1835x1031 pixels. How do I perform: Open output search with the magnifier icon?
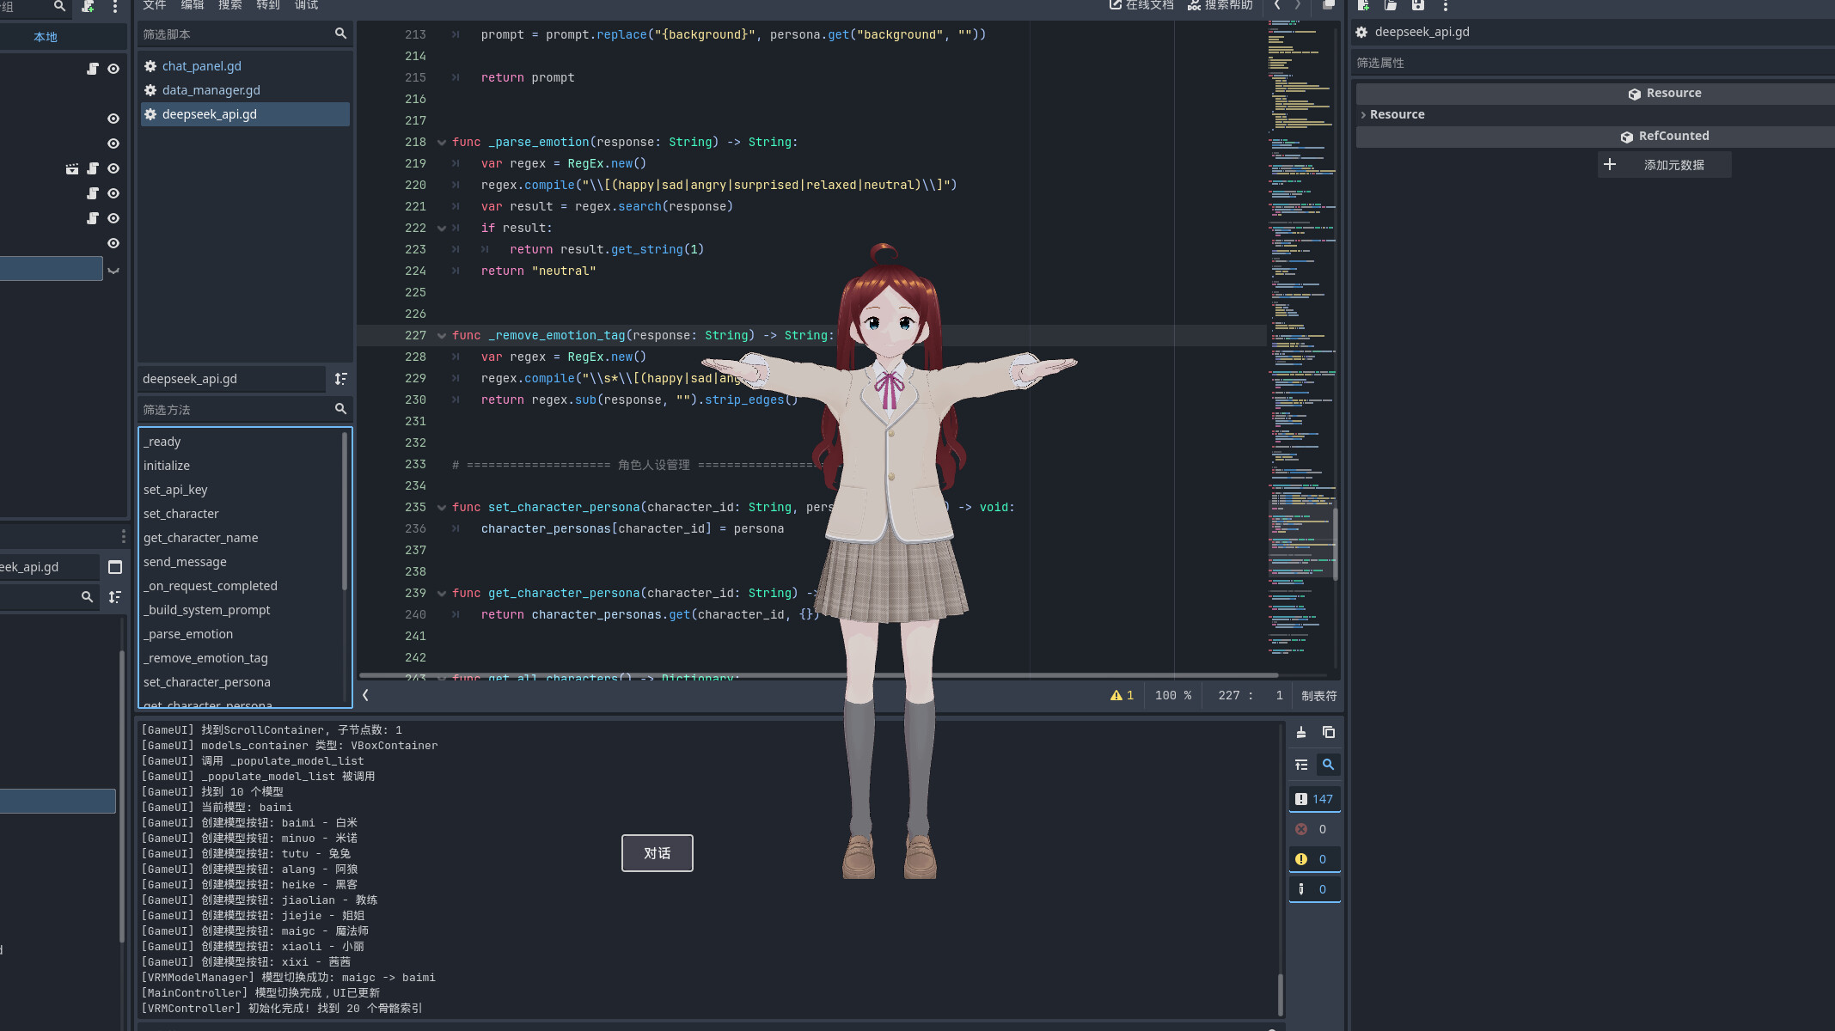[1329, 764]
